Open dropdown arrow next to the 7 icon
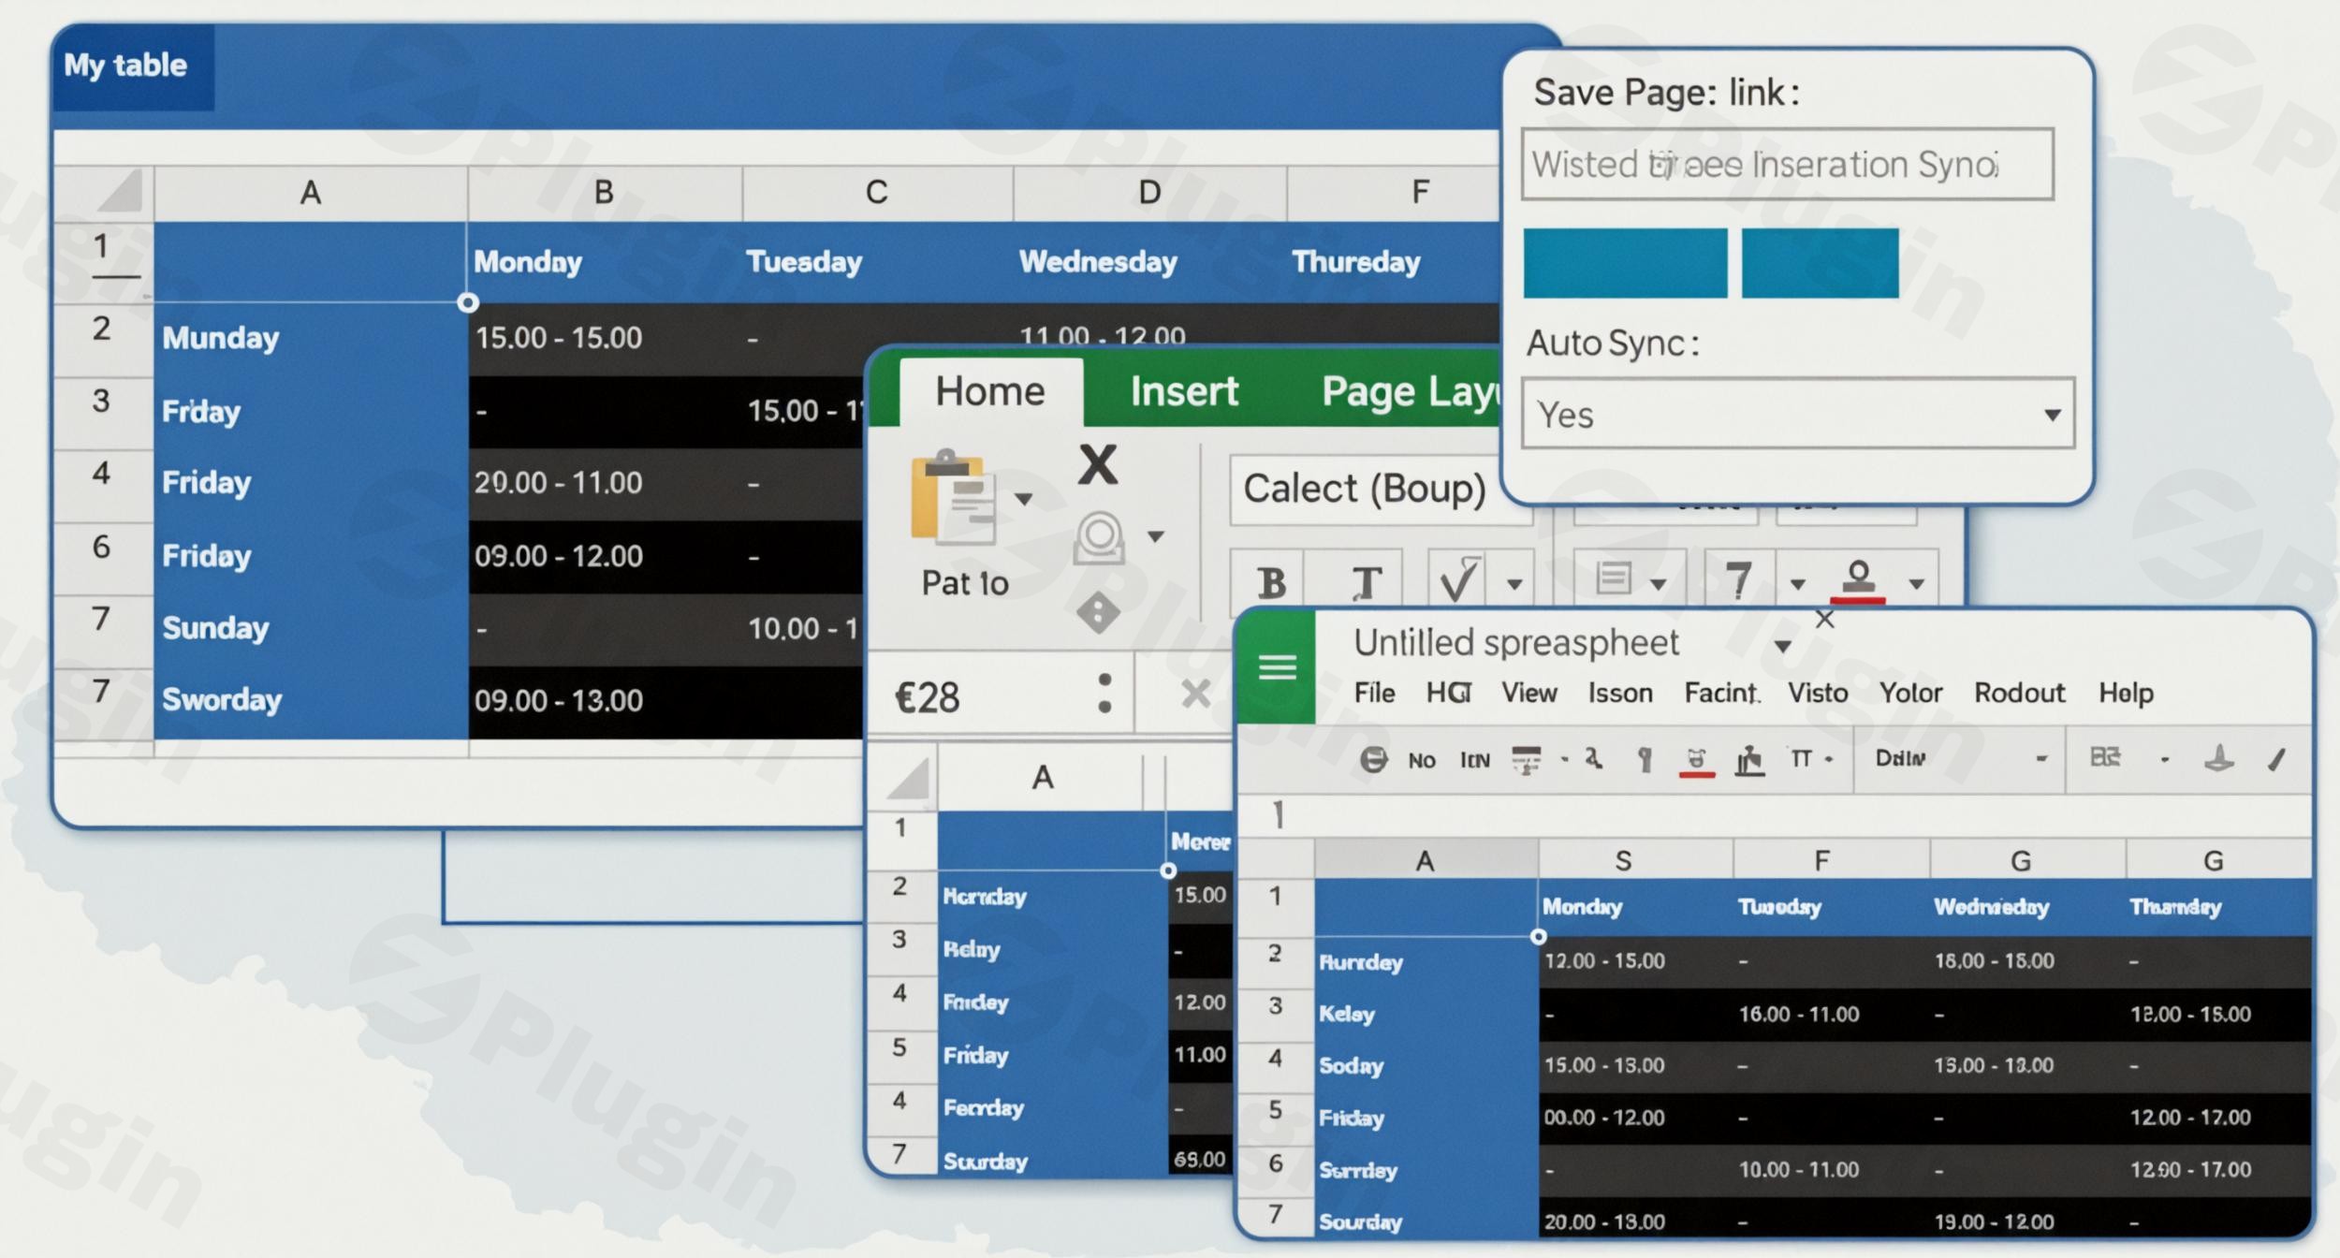Viewport: 2340px width, 1258px height. point(1797,584)
